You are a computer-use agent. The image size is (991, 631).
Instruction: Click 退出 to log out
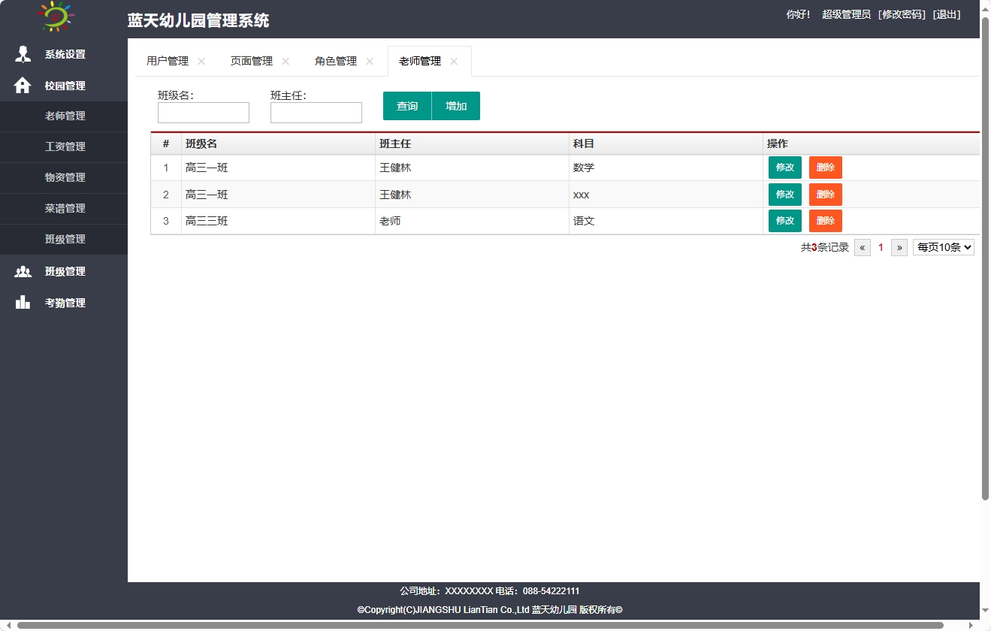coord(946,14)
